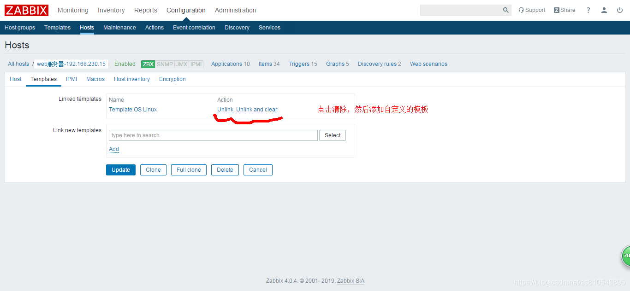Click the Add link
630x291 pixels.
(x=114, y=149)
